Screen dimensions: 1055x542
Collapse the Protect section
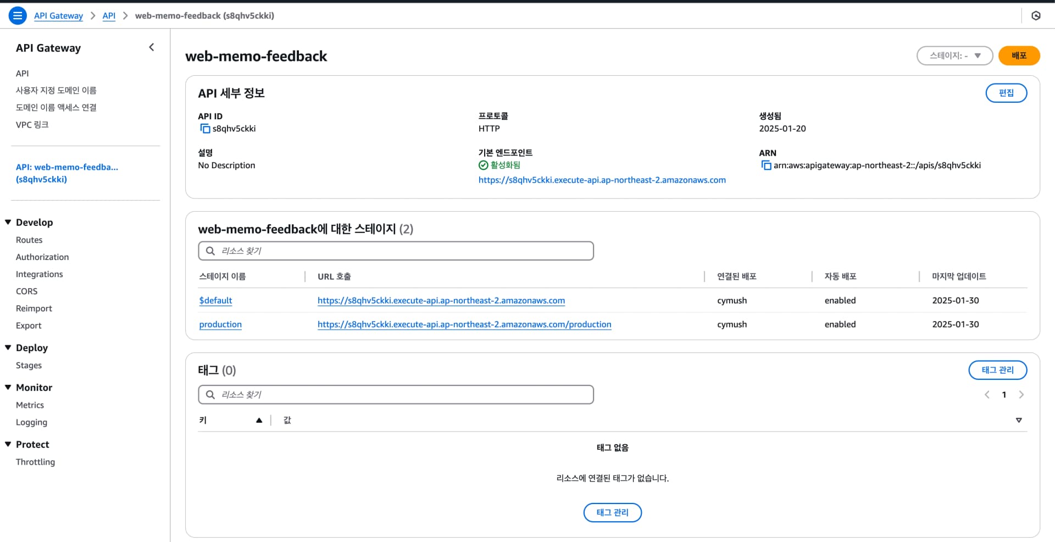[x=8, y=444]
